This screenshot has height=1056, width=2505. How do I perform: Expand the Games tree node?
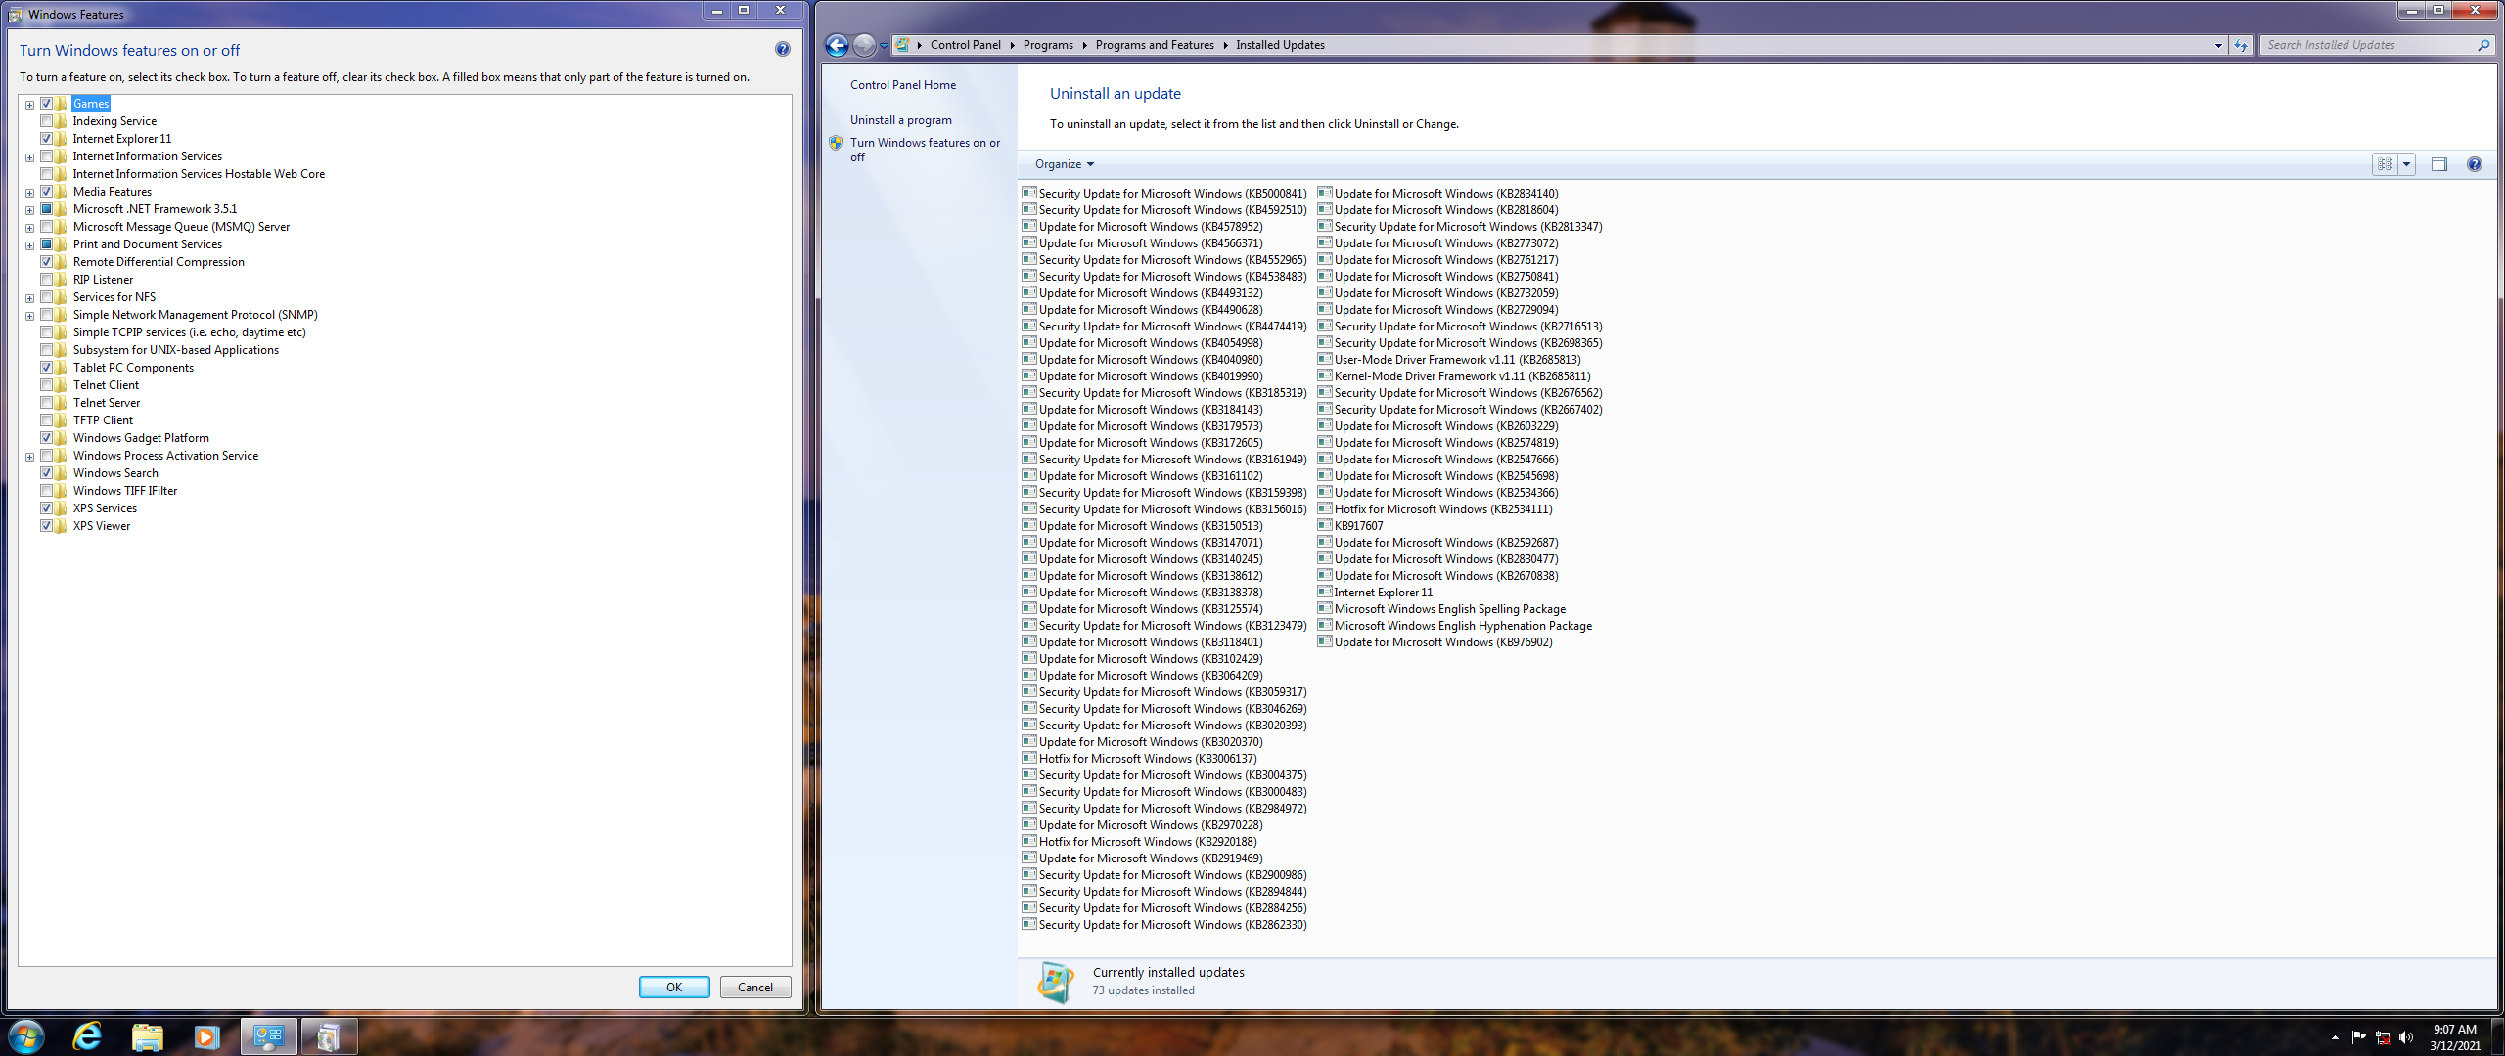tap(29, 105)
